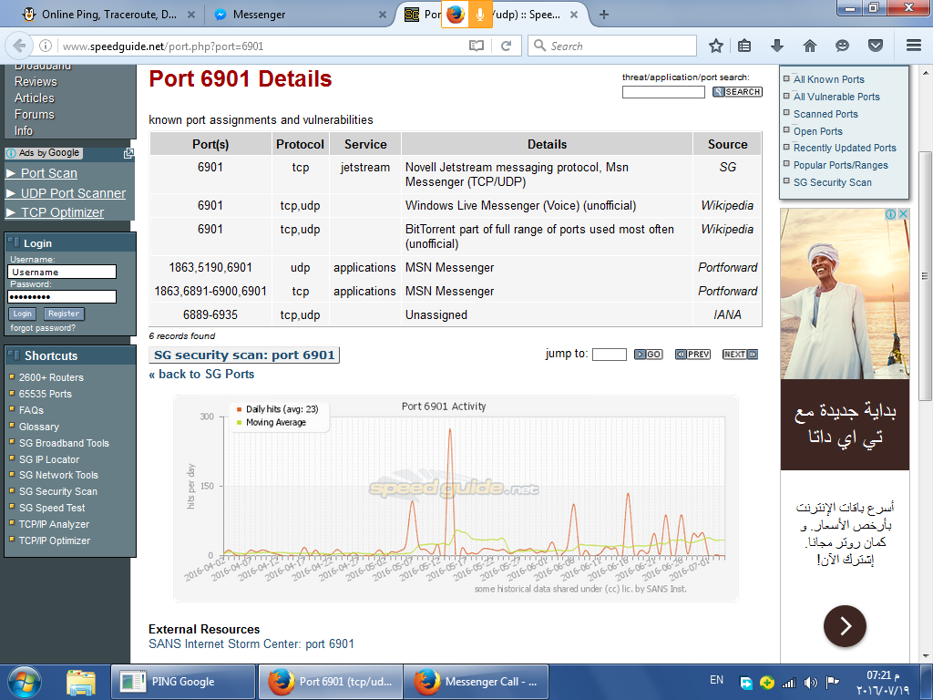933x700 pixels.
Task: Toggle Reader View icon in address bar
Action: (x=476, y=46)
